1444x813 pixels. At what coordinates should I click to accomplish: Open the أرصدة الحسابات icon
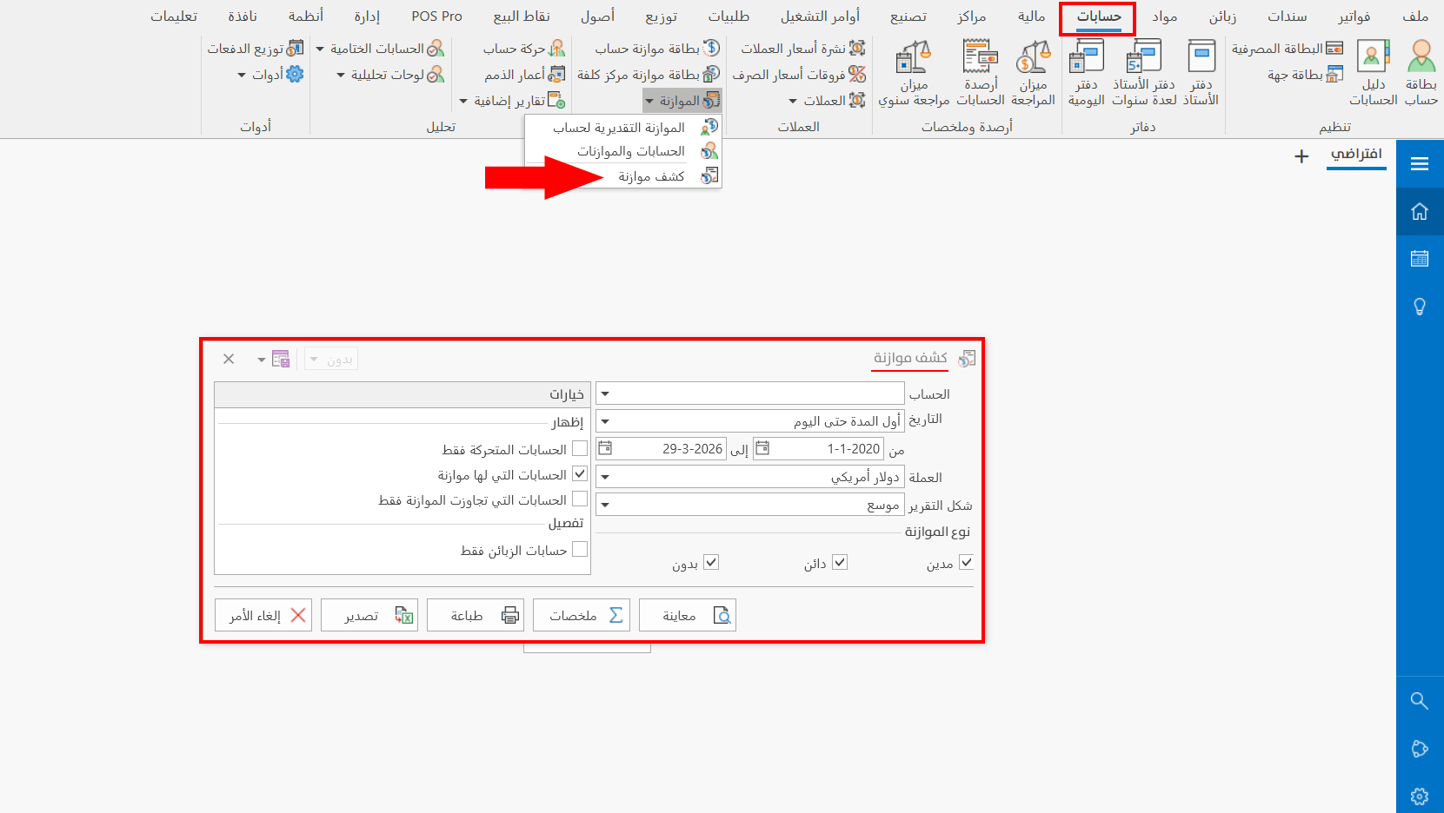pos(981,73)
